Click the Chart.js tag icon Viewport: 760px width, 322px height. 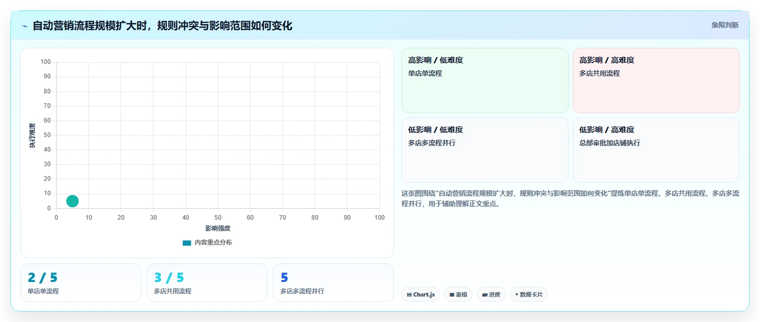pos(409,295)
